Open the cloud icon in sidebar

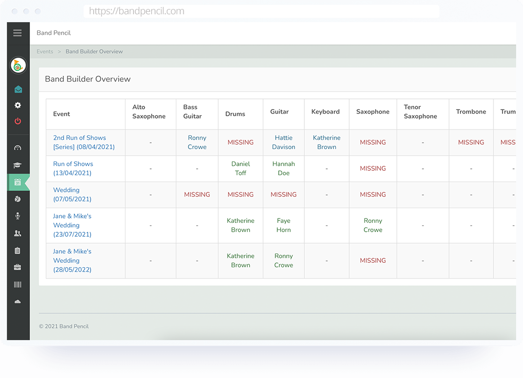pos(18,302)
